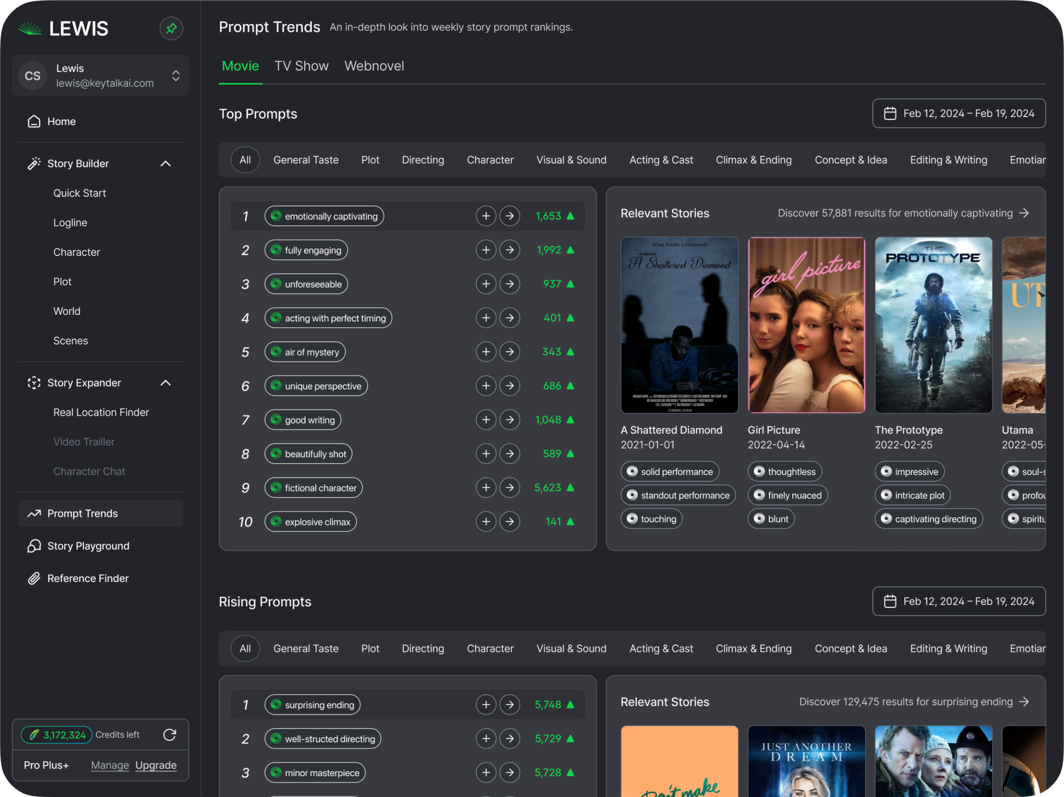Switch to the Webnovel tab
Viewport: 1064px width, 797px height.
click(x=374, y=66)
